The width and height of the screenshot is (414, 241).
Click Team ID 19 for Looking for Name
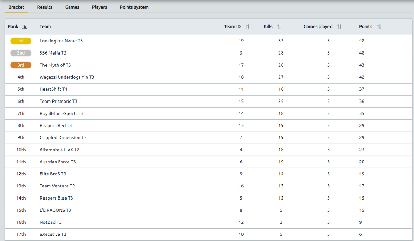241,41
